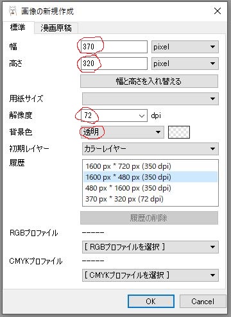Switch to the 漫画原稿 tab
The image size is (231, 317).
click(x=56, y=28)
